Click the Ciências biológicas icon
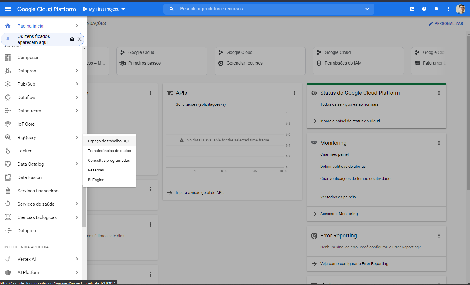 [x=8, y=217]
